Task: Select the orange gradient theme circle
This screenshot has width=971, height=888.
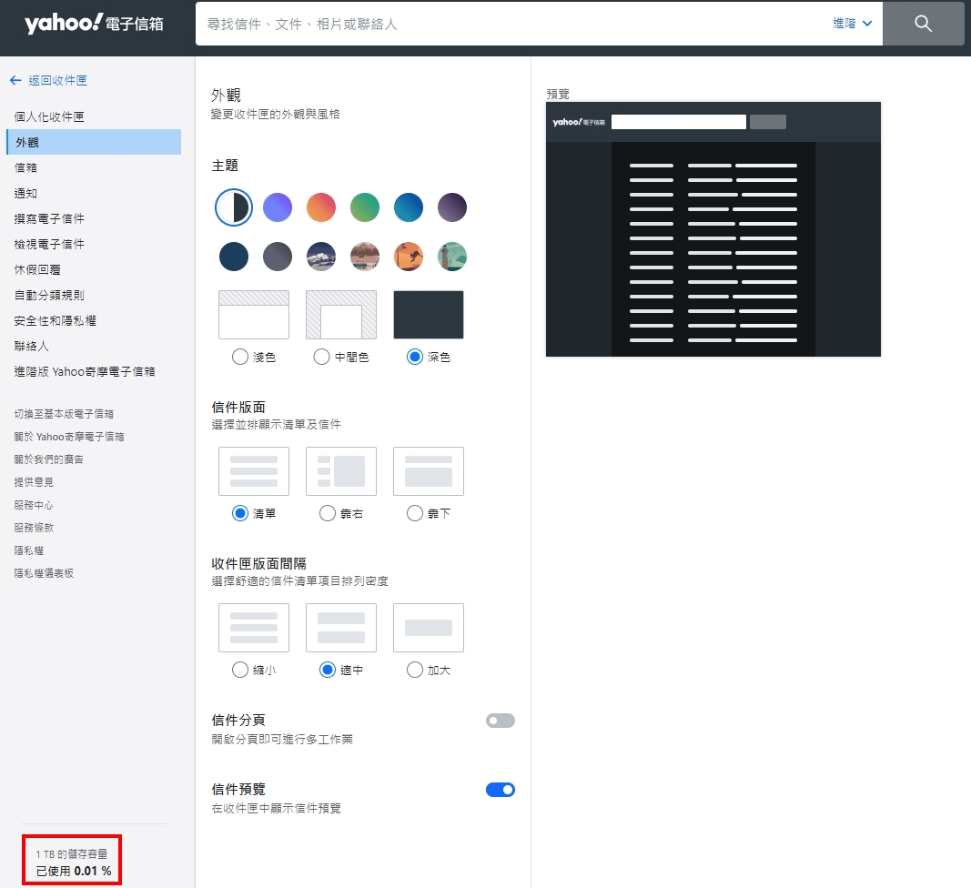Action: (x=321, y=207)
